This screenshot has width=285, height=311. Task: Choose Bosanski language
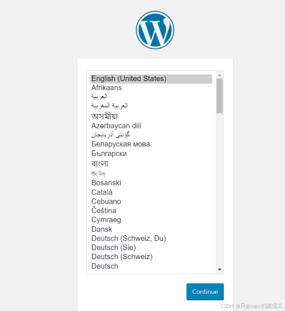pyautogui.click(x=151, y=183)
